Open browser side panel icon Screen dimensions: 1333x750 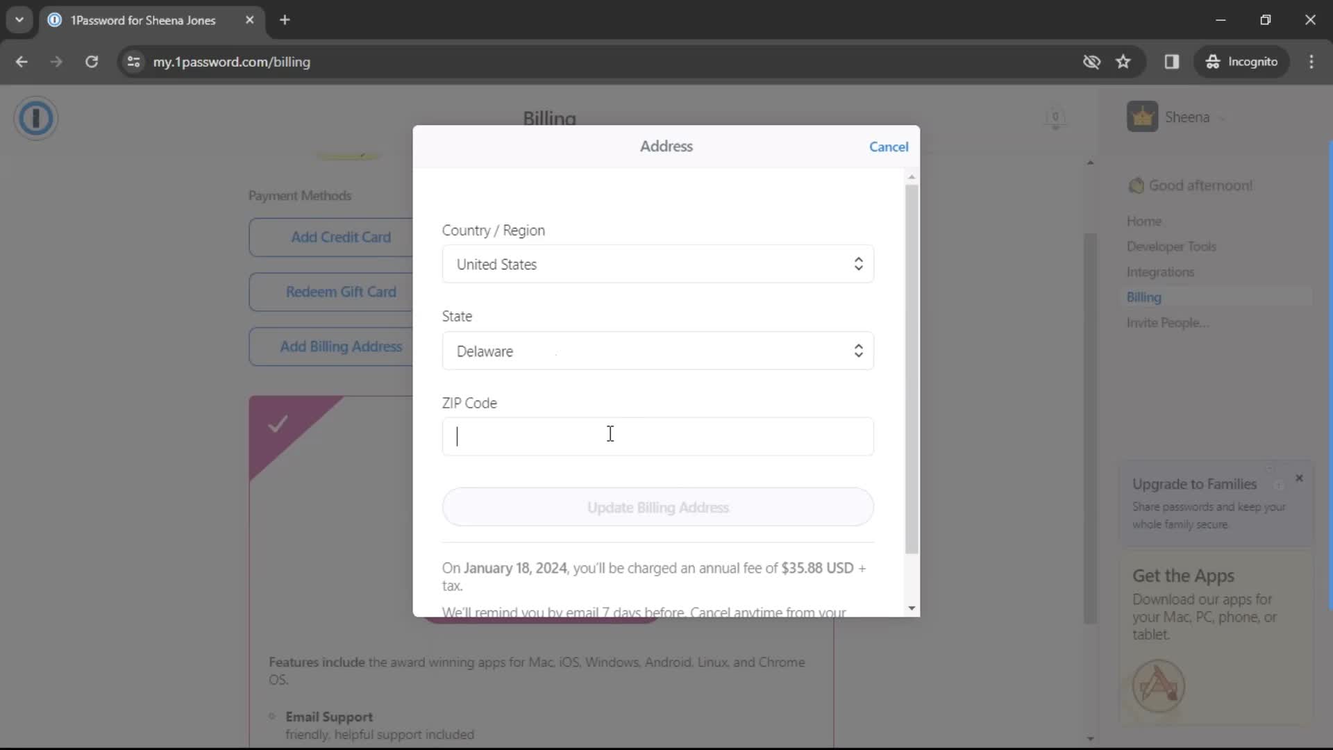point(1172,62)
